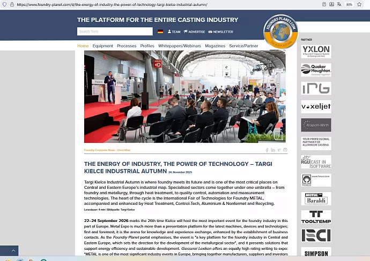Click the Foundry-Planet globe logo
The width and height of the screenshot is (370, 261).
pos(280,31)
